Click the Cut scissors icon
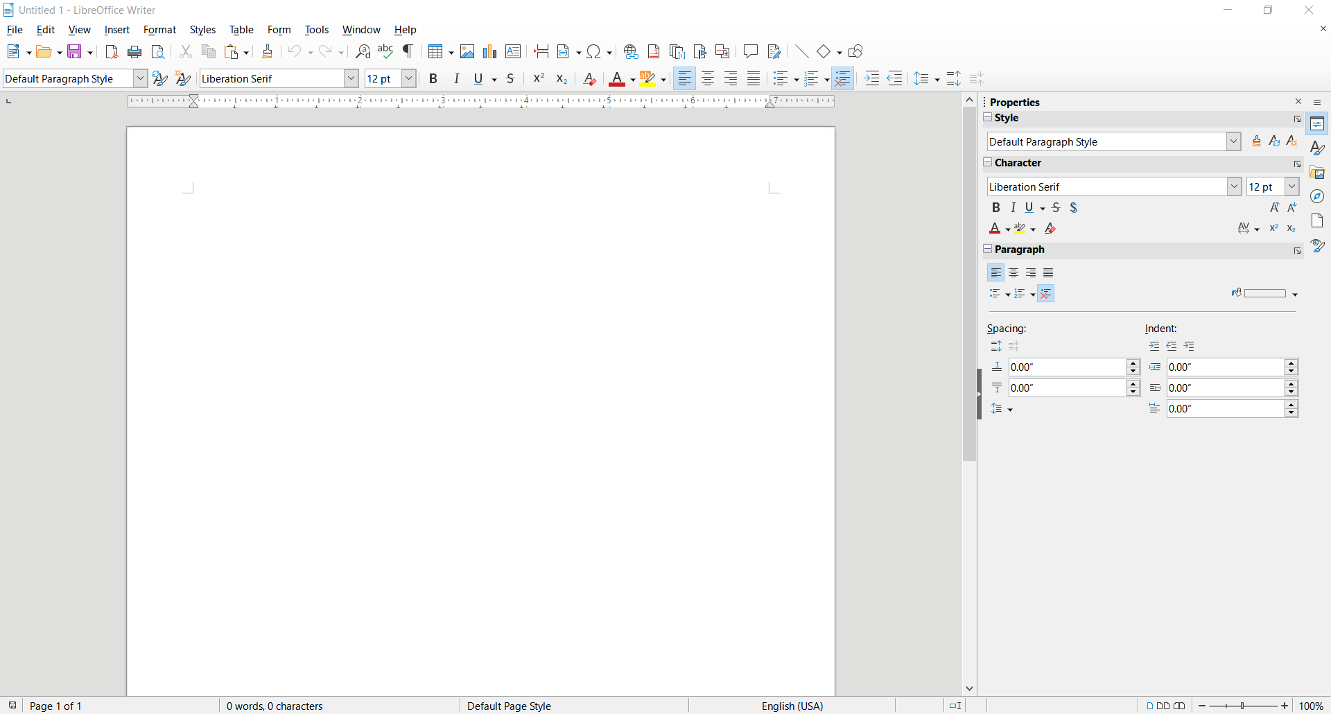 [185, 51]
